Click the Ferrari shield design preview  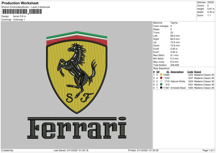coord(77,73)
